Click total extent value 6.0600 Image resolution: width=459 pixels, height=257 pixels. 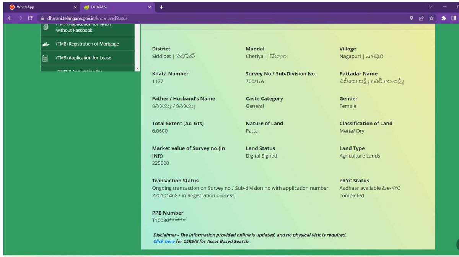pyautogui.click(x=160, y=131)
